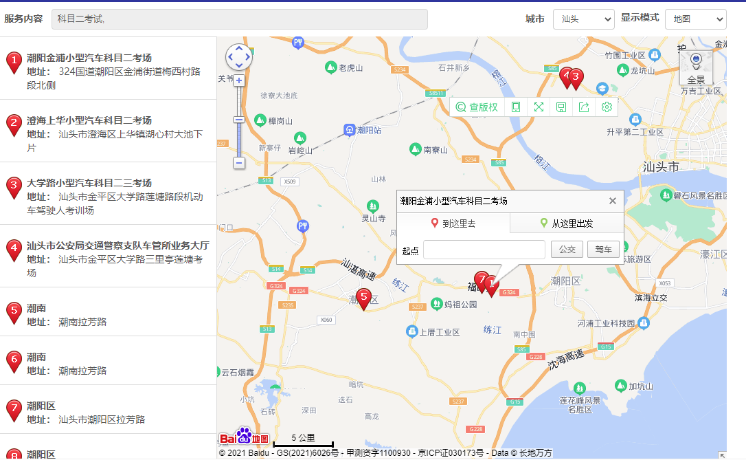Enter fullscreen with the expand arrows icon
The height and width of the screenshot is (460, 746).
(539, 107)
